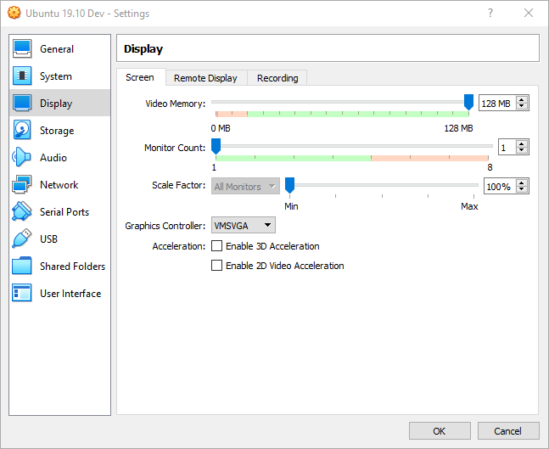Select the Audio speaker icon

(22, 157)
